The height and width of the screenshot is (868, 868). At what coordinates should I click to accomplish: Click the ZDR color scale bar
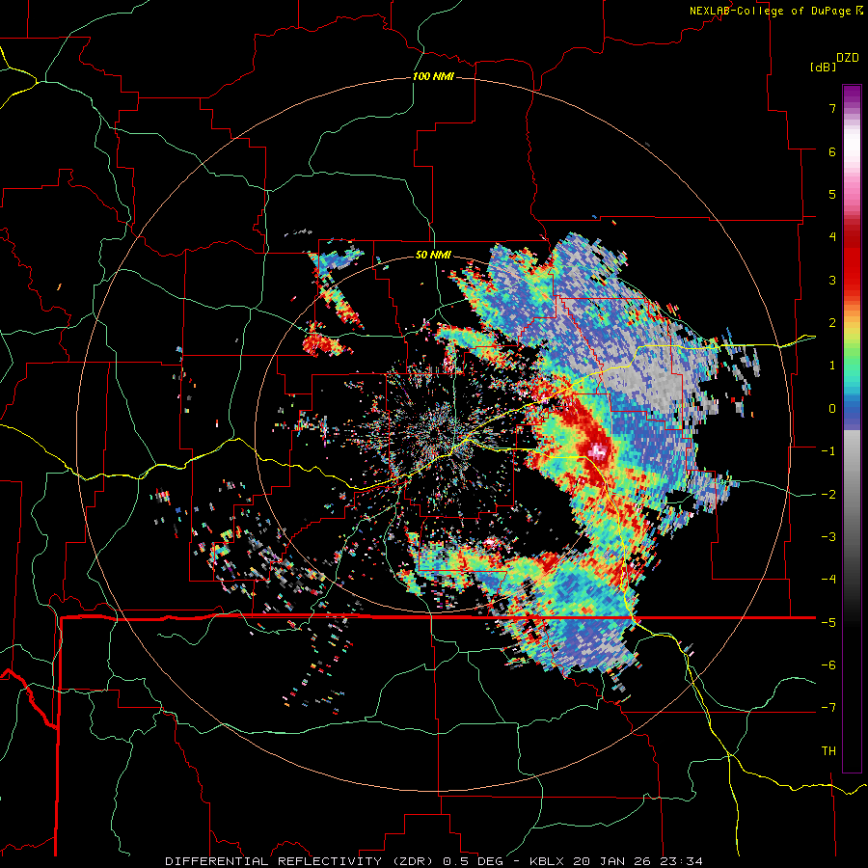point(852,428)
